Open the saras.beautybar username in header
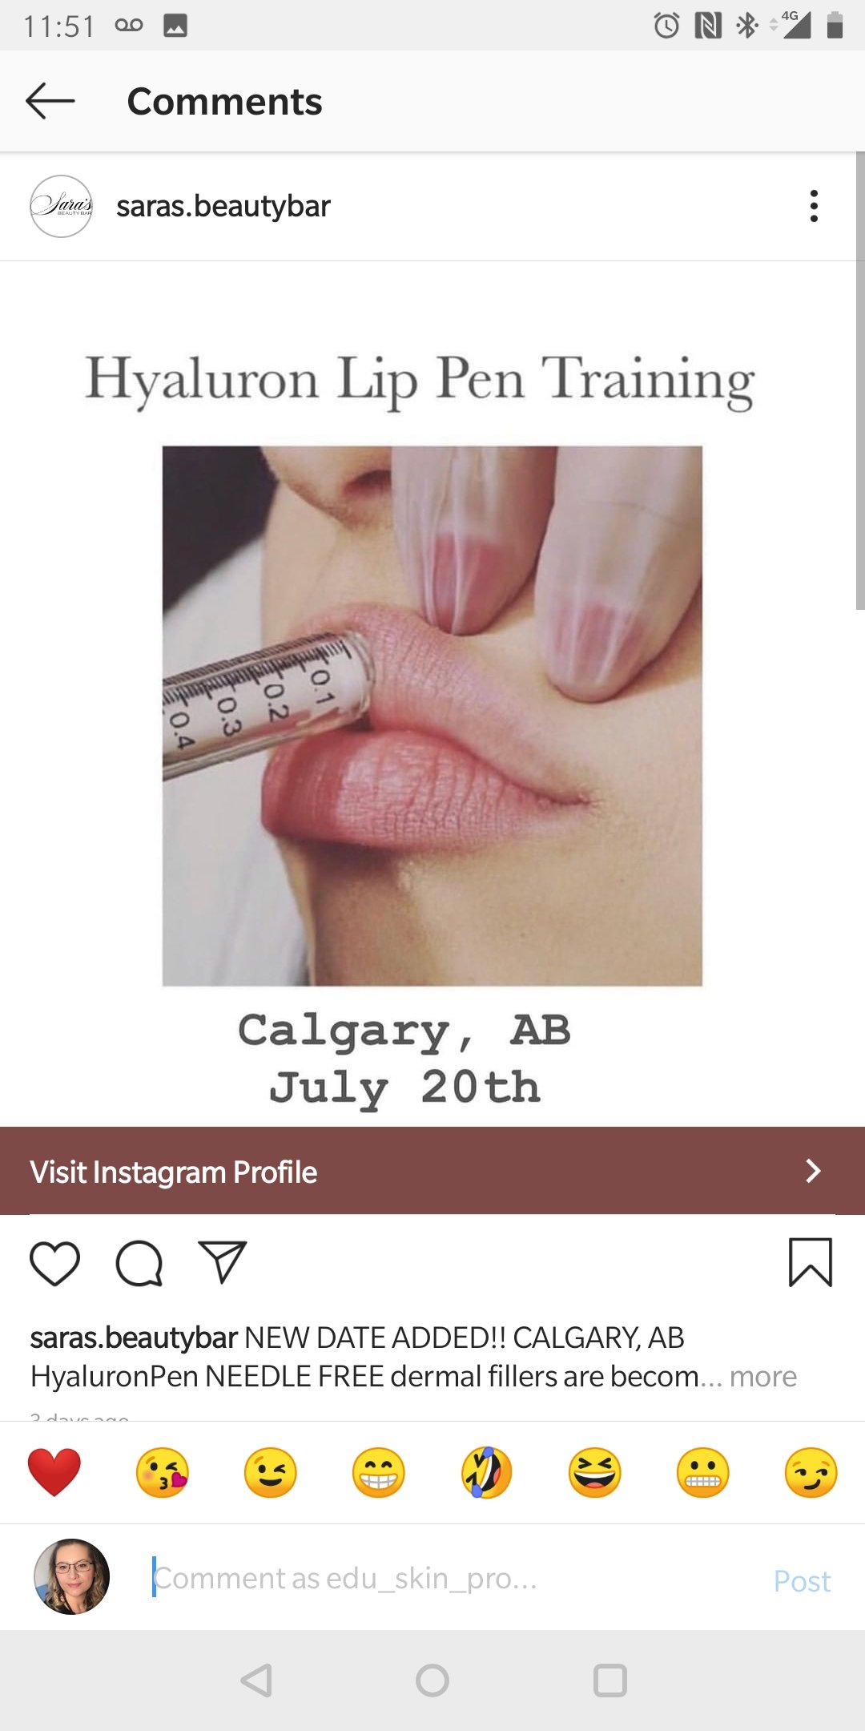865x1731 pixels. pos(223,206)
